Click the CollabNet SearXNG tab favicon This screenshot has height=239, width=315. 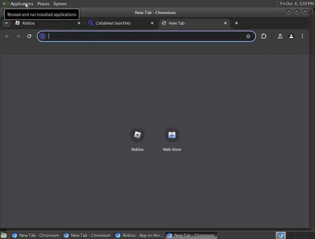91,23
